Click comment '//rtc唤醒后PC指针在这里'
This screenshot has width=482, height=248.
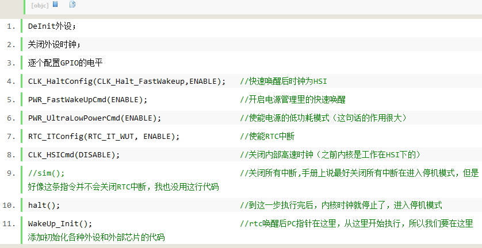click(x=356, y=224)
